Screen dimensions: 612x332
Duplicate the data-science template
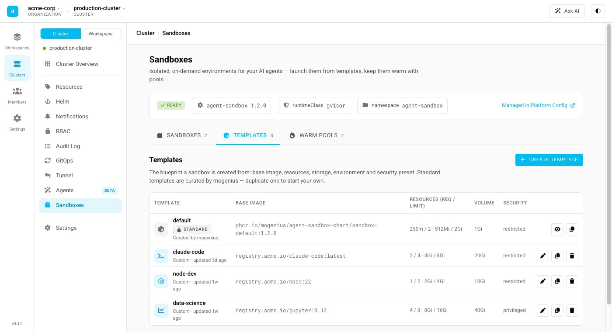pyautogui.click(x=557, y=311)
